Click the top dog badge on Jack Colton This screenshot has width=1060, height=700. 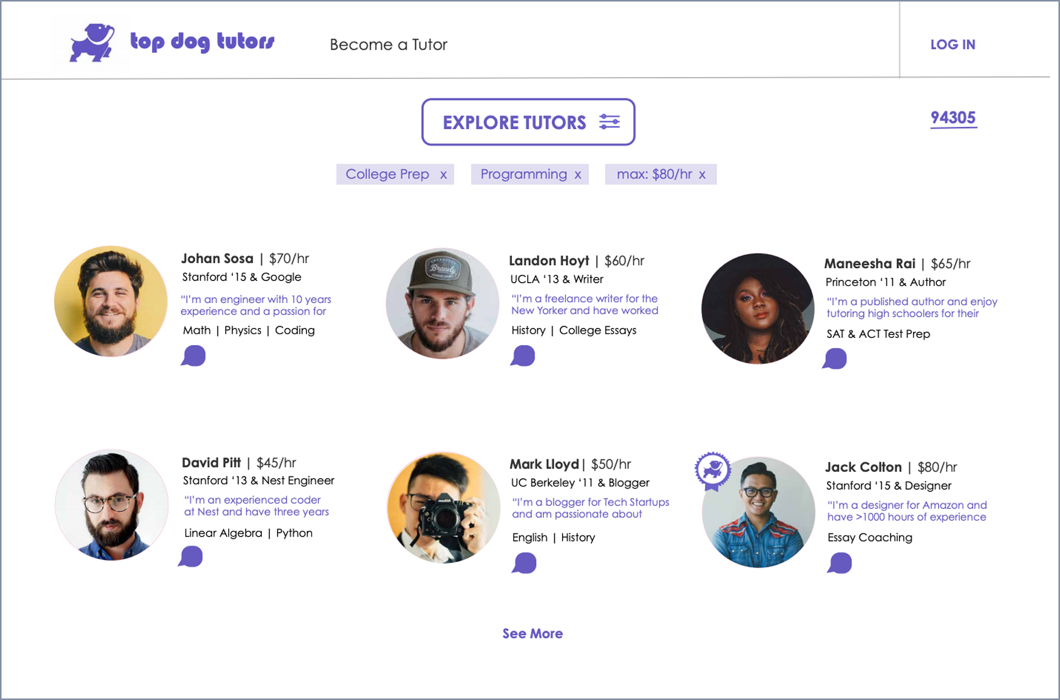[713, 471]
